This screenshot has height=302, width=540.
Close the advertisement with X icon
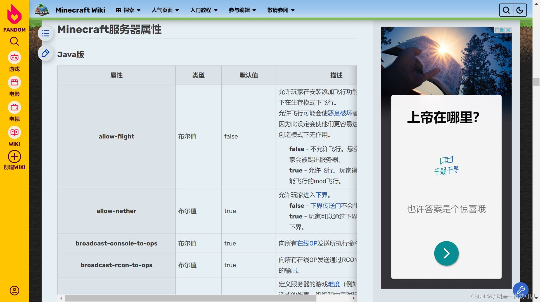point(508,30)
